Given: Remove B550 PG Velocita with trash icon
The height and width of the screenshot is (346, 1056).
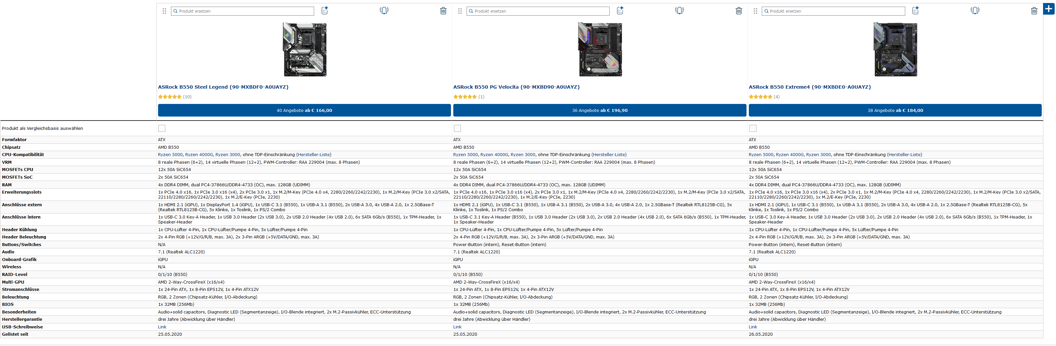Looking at the screenshot, I should (x=739, y=11).
